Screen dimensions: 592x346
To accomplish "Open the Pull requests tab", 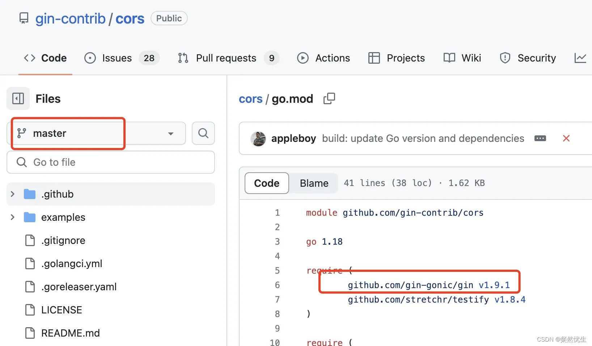I will click(228, 58).
